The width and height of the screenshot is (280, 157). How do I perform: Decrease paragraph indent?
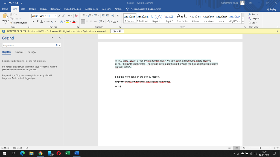[x=103, y=16]
